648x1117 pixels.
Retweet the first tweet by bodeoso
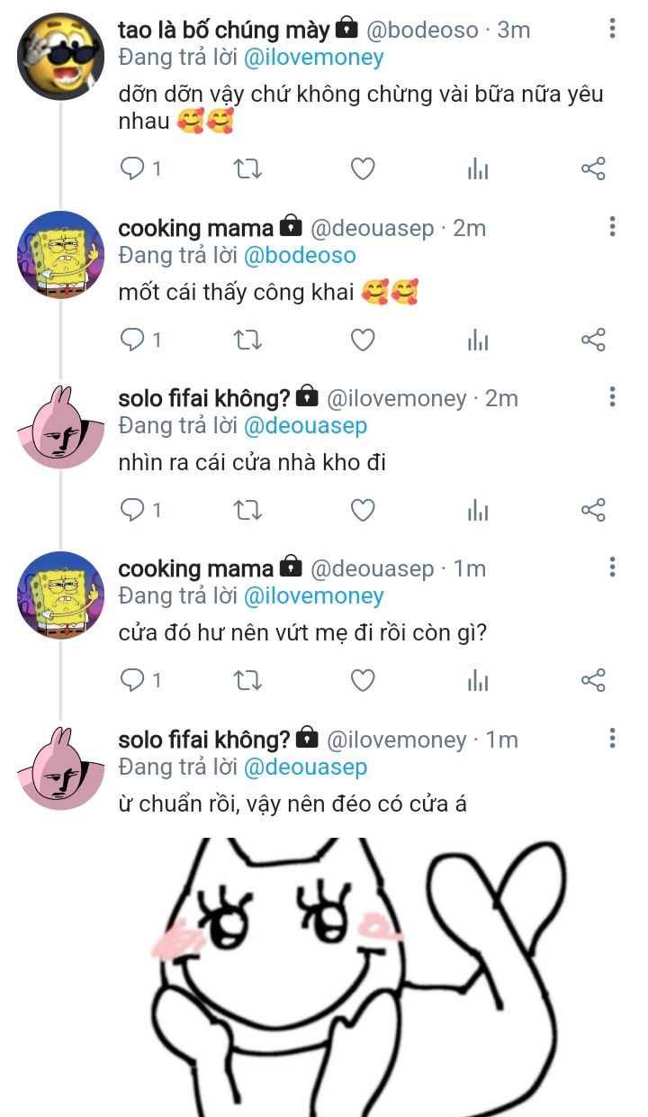click(x=247, y=168)
